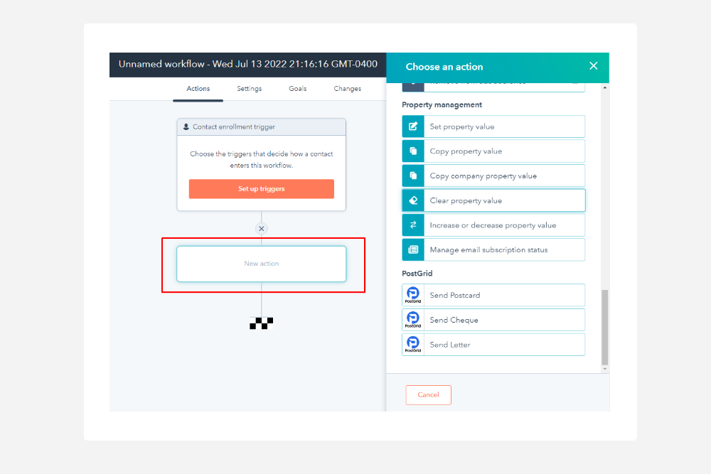Click the Manage email subscription icon

click(413, 249)
